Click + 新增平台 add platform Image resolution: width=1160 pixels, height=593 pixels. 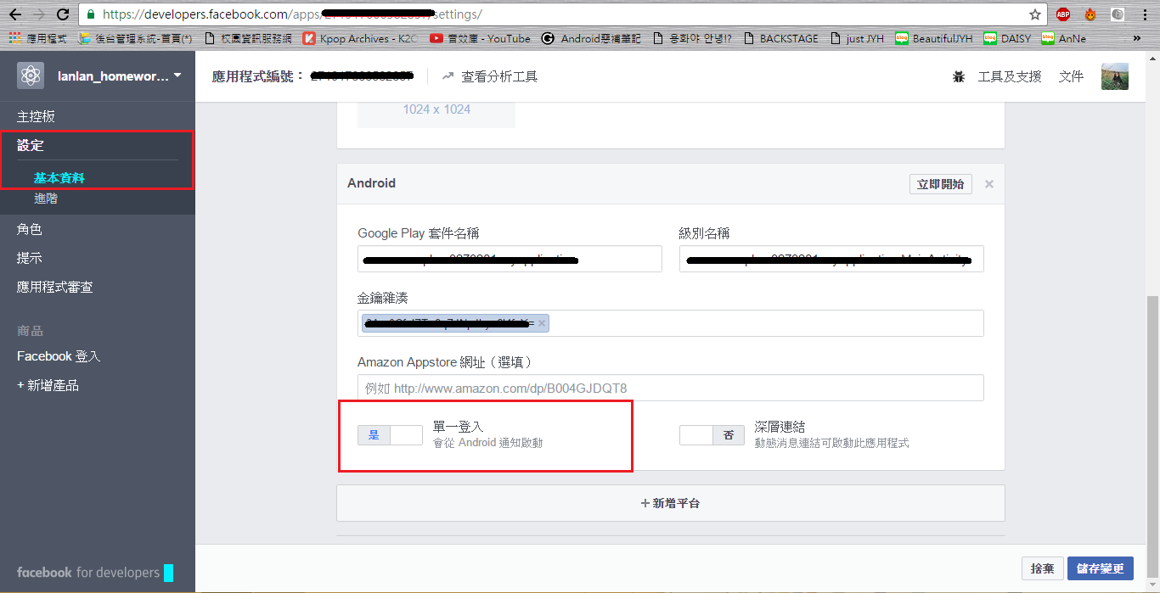tap(671, 503)
